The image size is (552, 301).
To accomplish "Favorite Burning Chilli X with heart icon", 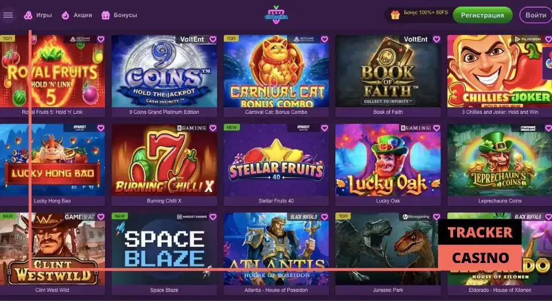I will (x=213, y=128).
